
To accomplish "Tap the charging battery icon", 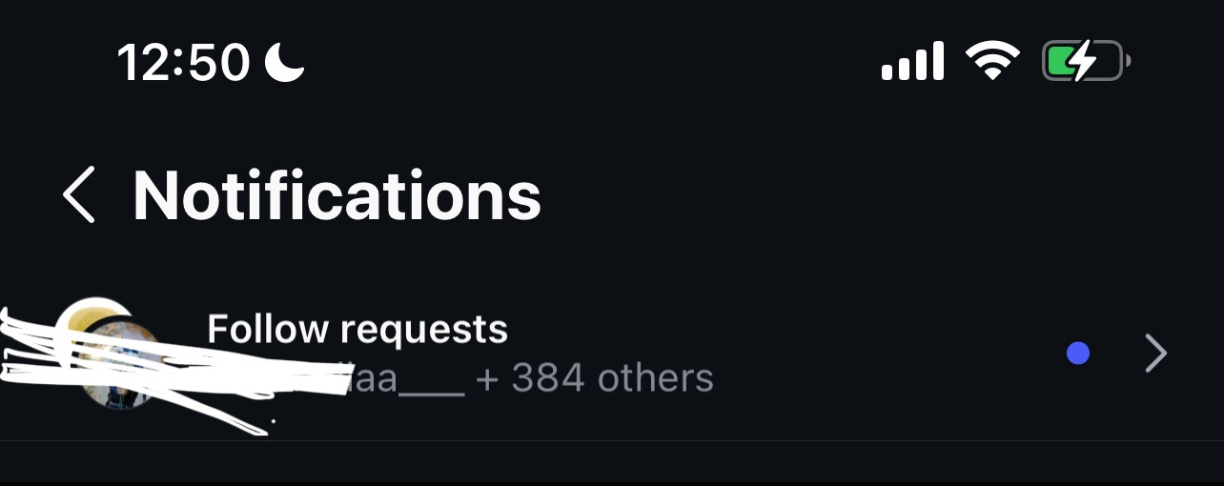I will (1086, 62).
